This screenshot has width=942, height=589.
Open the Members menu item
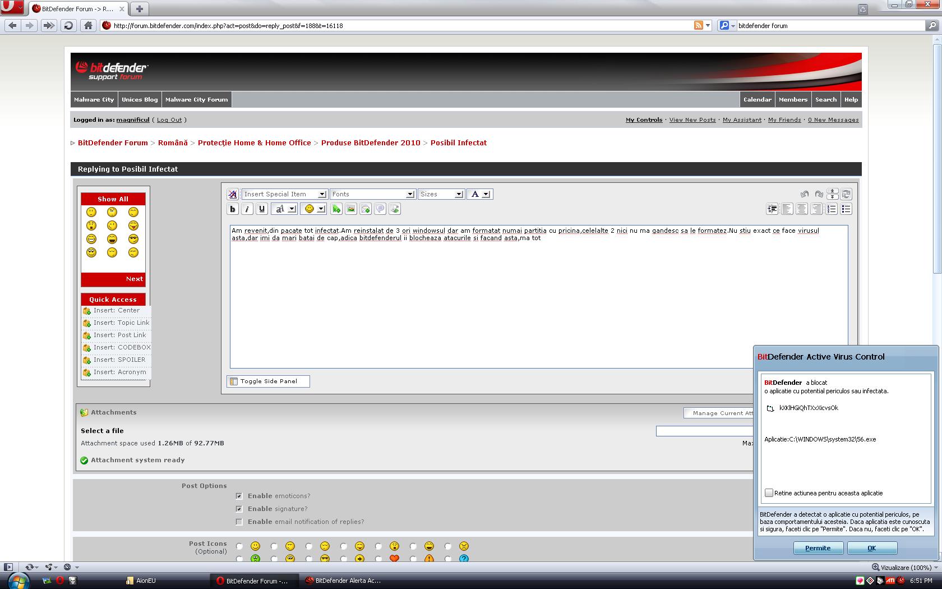point(793,99)
